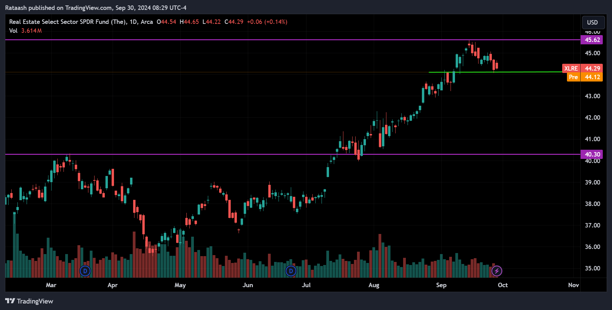Click the purple lightning event marker
The image size is (612, 310).
[497, 271]
